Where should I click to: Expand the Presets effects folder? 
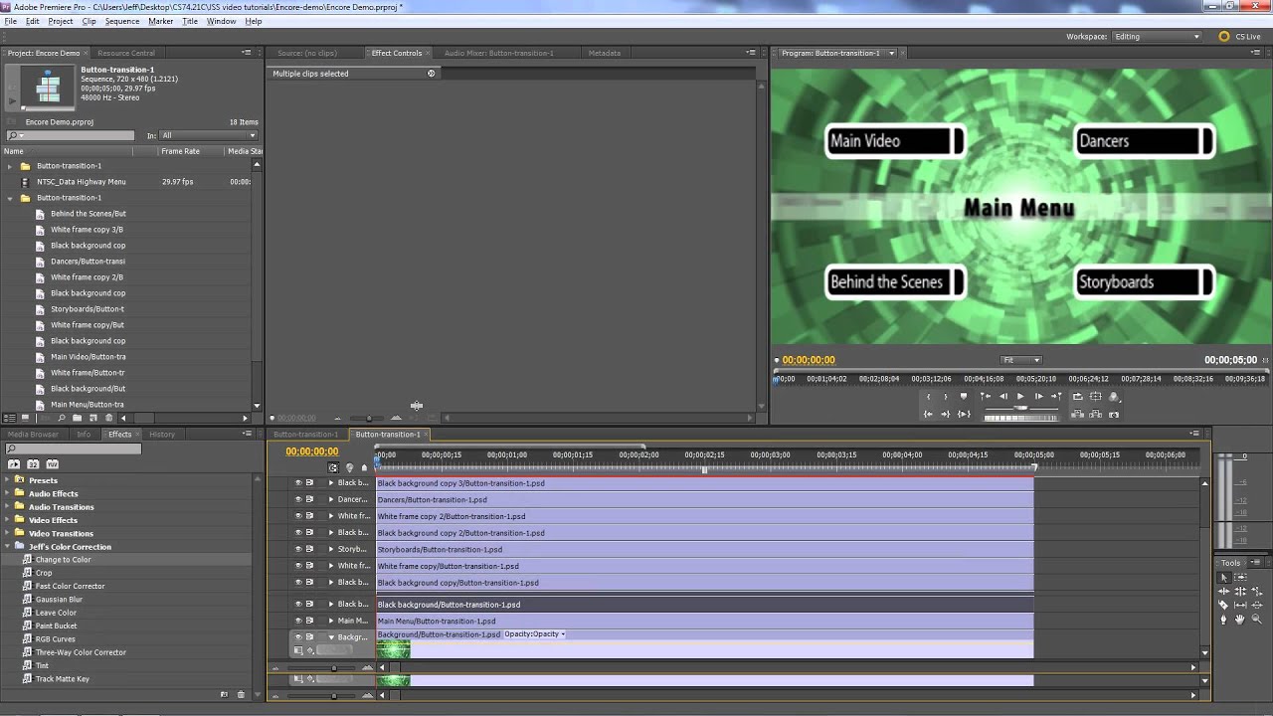pos(8,480)
